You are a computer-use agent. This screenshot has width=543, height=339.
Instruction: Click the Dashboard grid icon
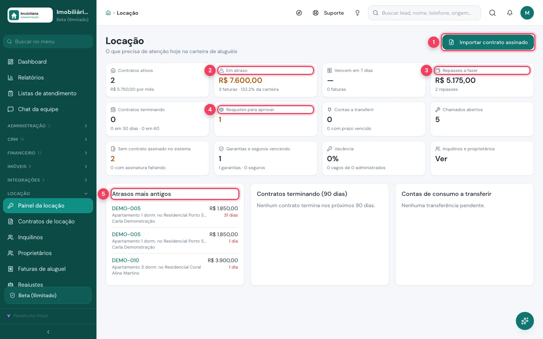[x=11, y=62]
